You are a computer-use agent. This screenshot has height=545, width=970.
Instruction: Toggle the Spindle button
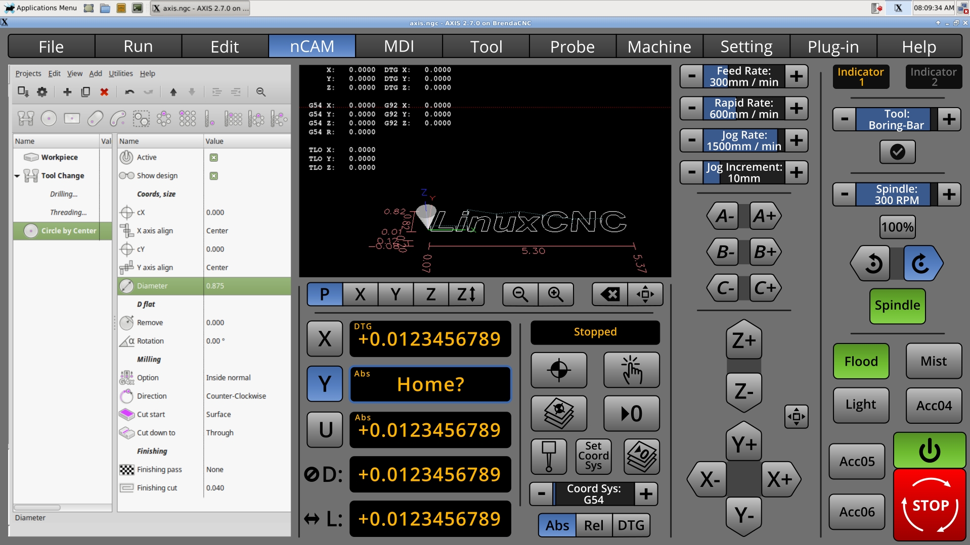tap(897, 306)
